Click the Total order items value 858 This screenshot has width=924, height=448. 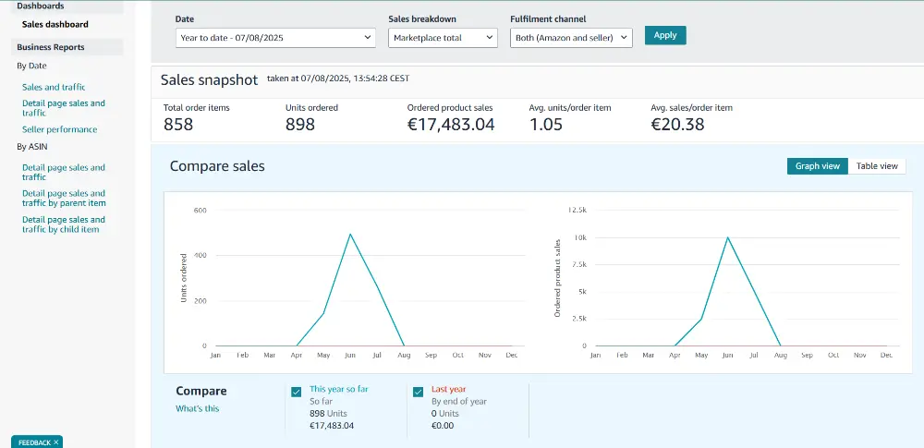(178, 125)
